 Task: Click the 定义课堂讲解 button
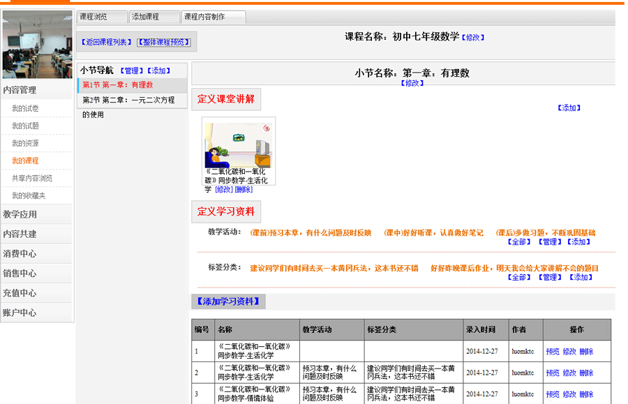point(226,98)
